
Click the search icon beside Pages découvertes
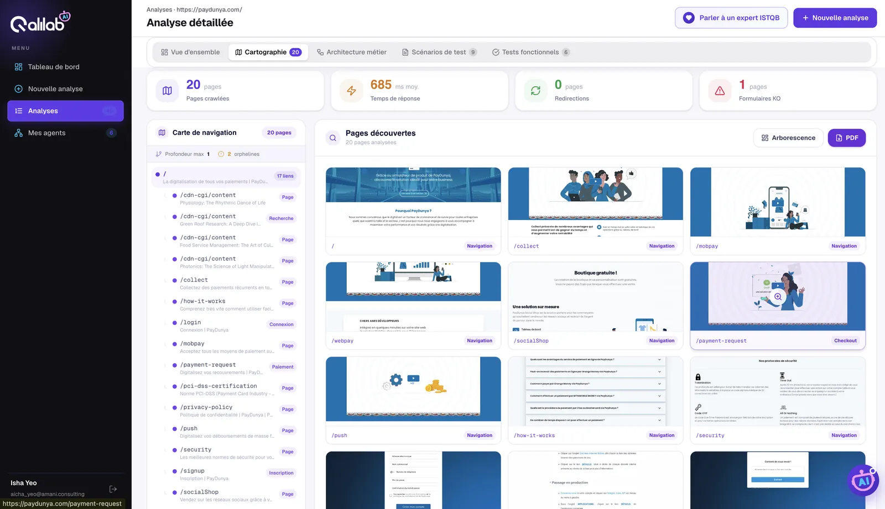point(333,138)
